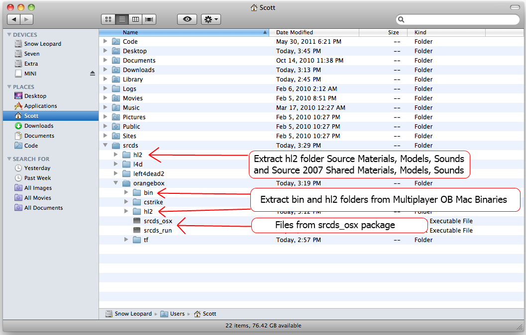
Task: Expand the tf folder
Action: 126,240
